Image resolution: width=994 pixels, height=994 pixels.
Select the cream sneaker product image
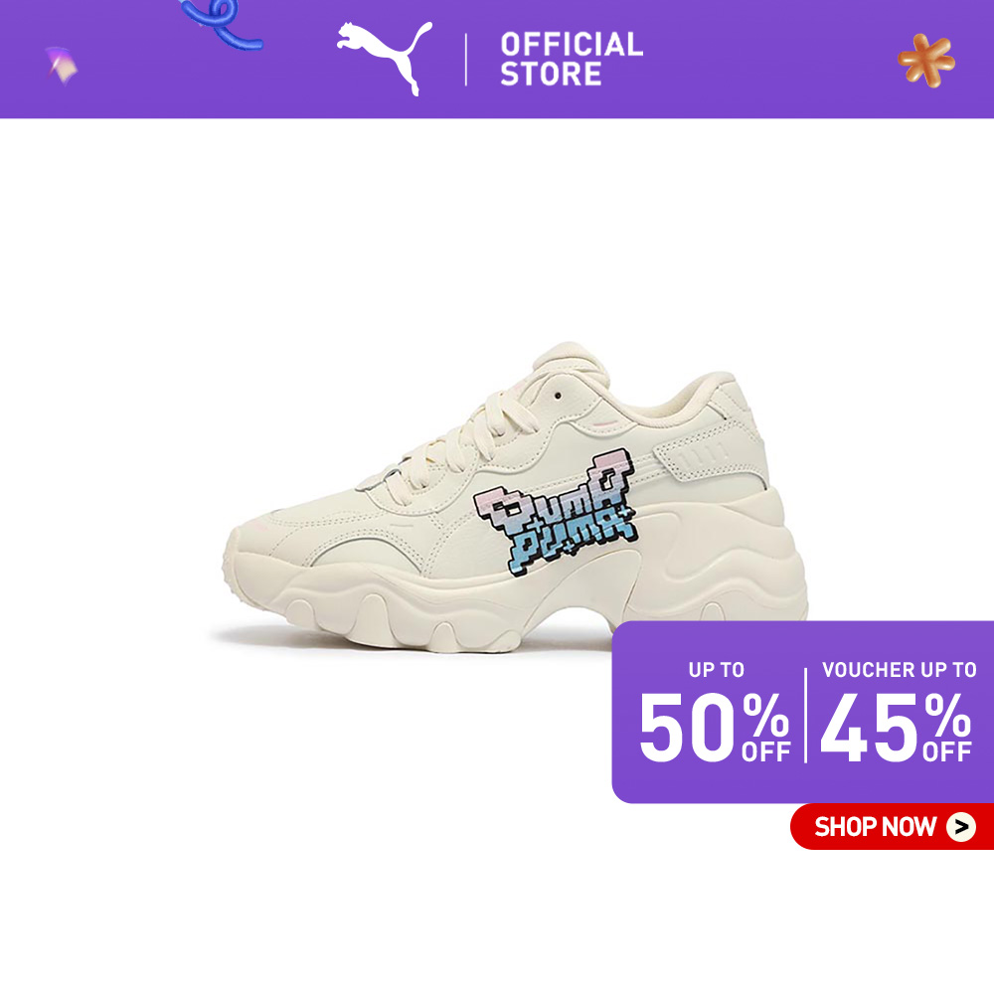click(515, 498)
